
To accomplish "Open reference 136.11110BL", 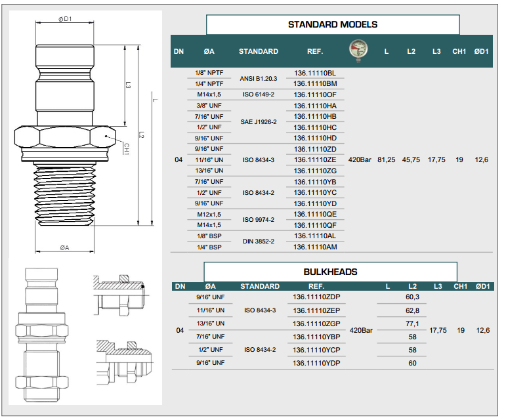I will coord(314,73).
